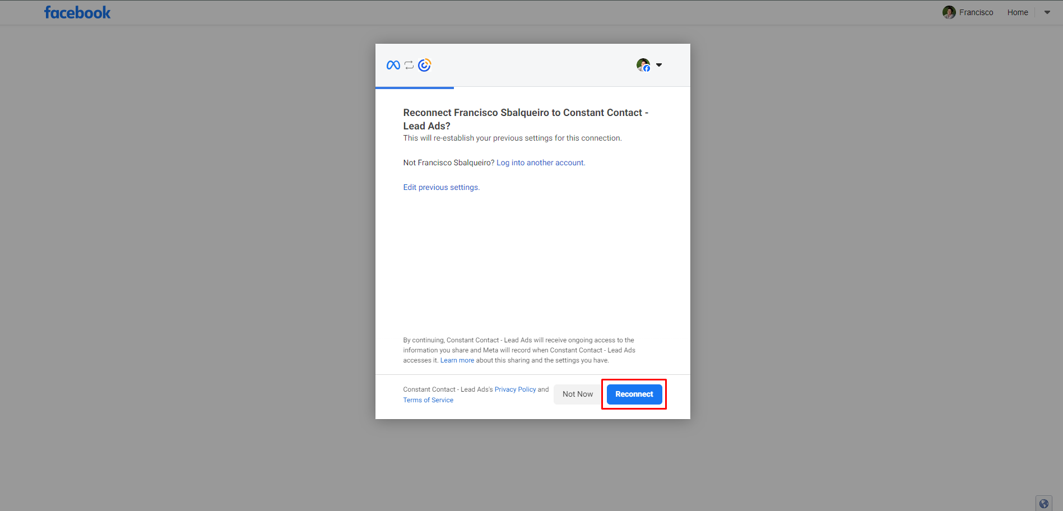Click the account avatar inside the dialog
The image size is (1063, 511).
(643, 65)
